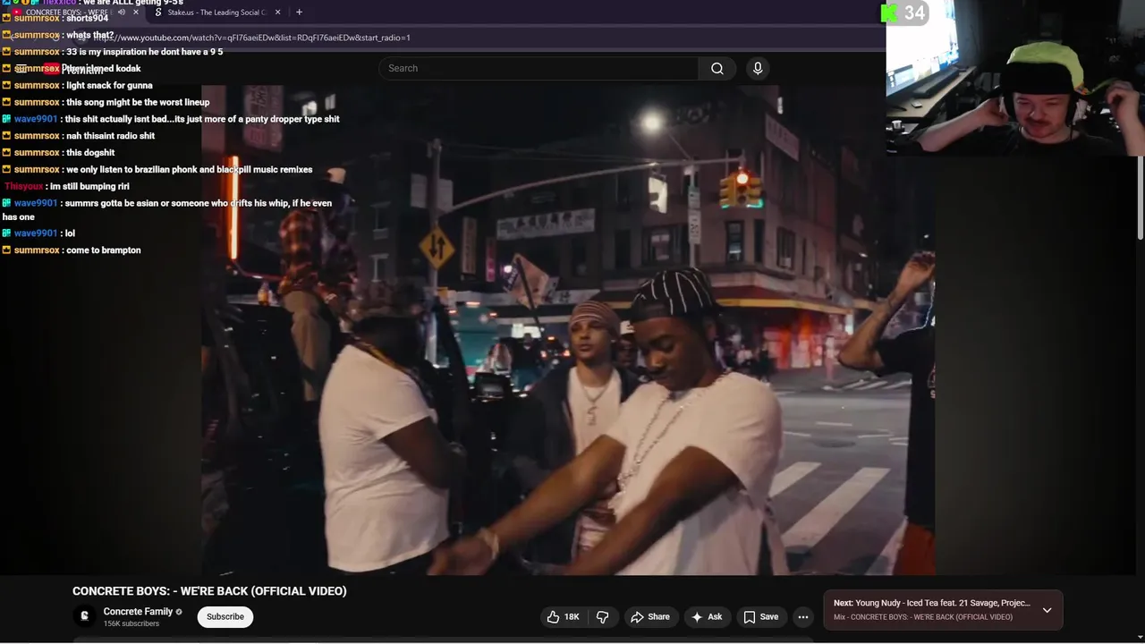Switch to the Stake.us browser tab
This screenshot has width=1145, height=644.
[x=216, y=13]
